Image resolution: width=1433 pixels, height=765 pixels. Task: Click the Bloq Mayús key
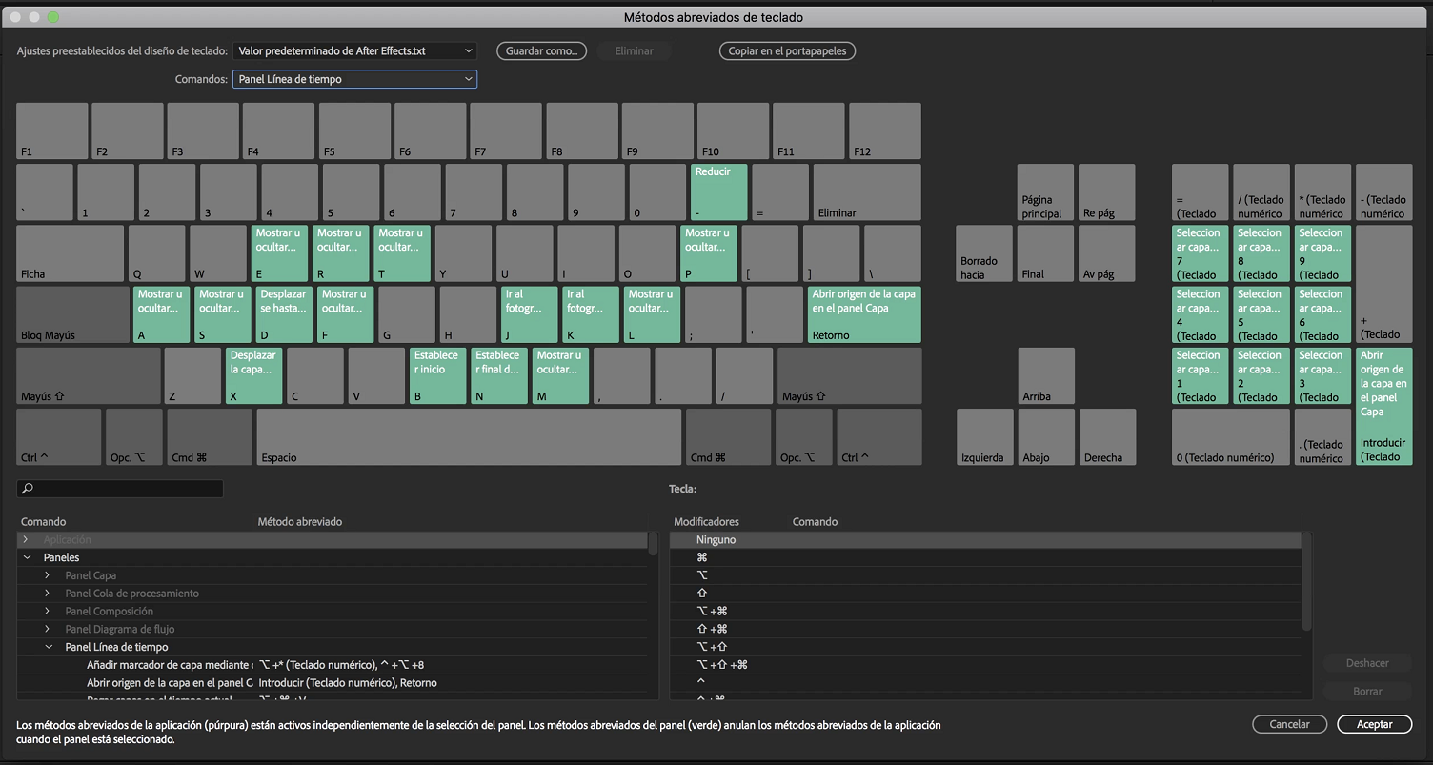[72, 314]
